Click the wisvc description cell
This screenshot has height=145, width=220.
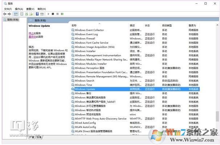[x=133, y=114]
